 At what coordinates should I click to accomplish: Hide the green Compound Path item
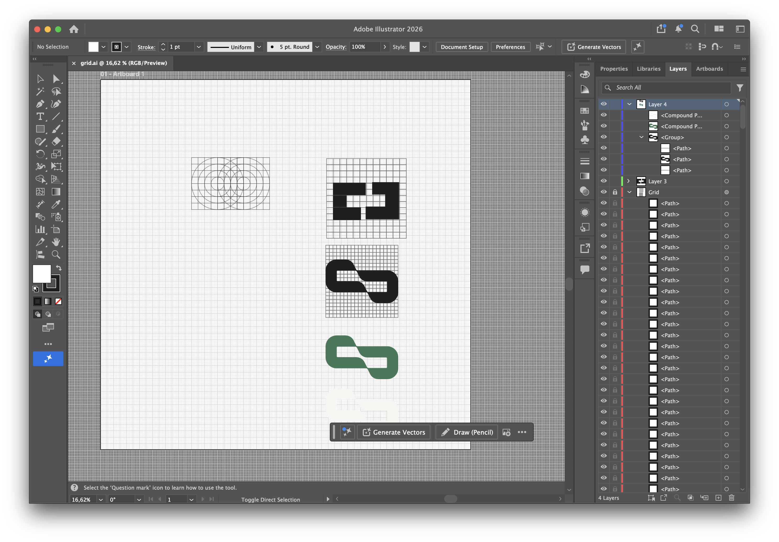[x=604, y=126]
